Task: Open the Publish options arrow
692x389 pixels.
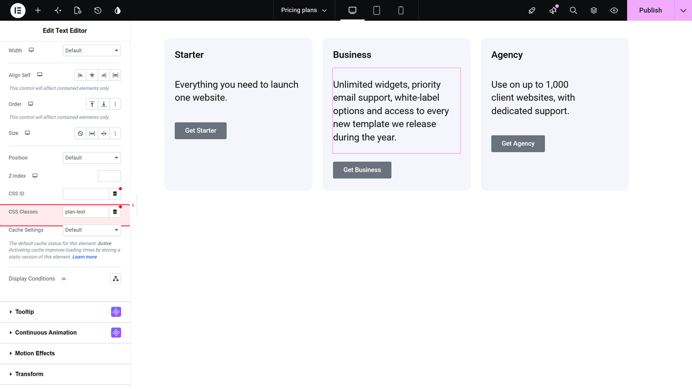Action: (x=683, y=10)
